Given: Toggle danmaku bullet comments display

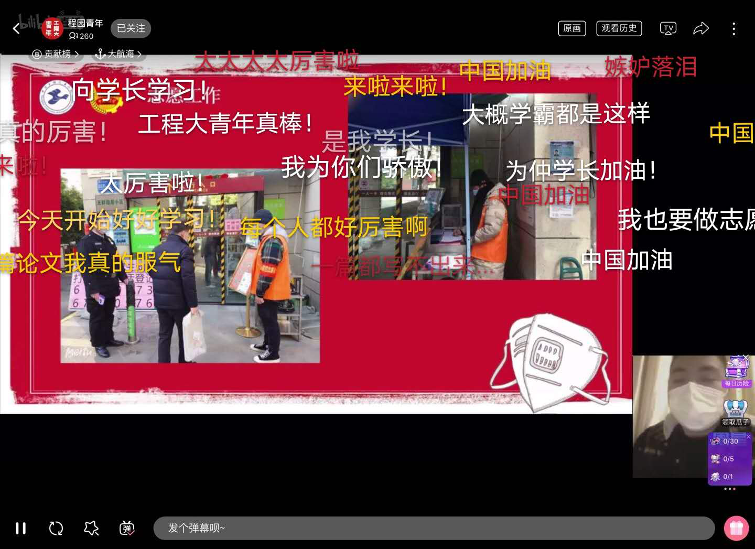Looking at the screenshot, I should (127, 528).
